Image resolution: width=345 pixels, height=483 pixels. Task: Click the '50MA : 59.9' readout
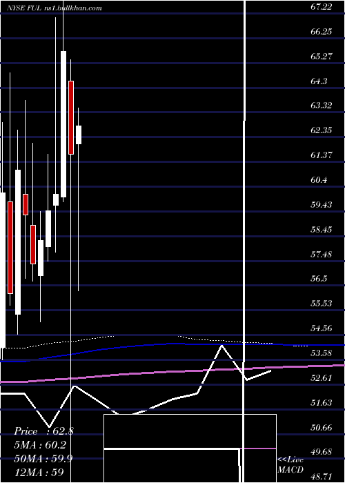coord(43,459)
